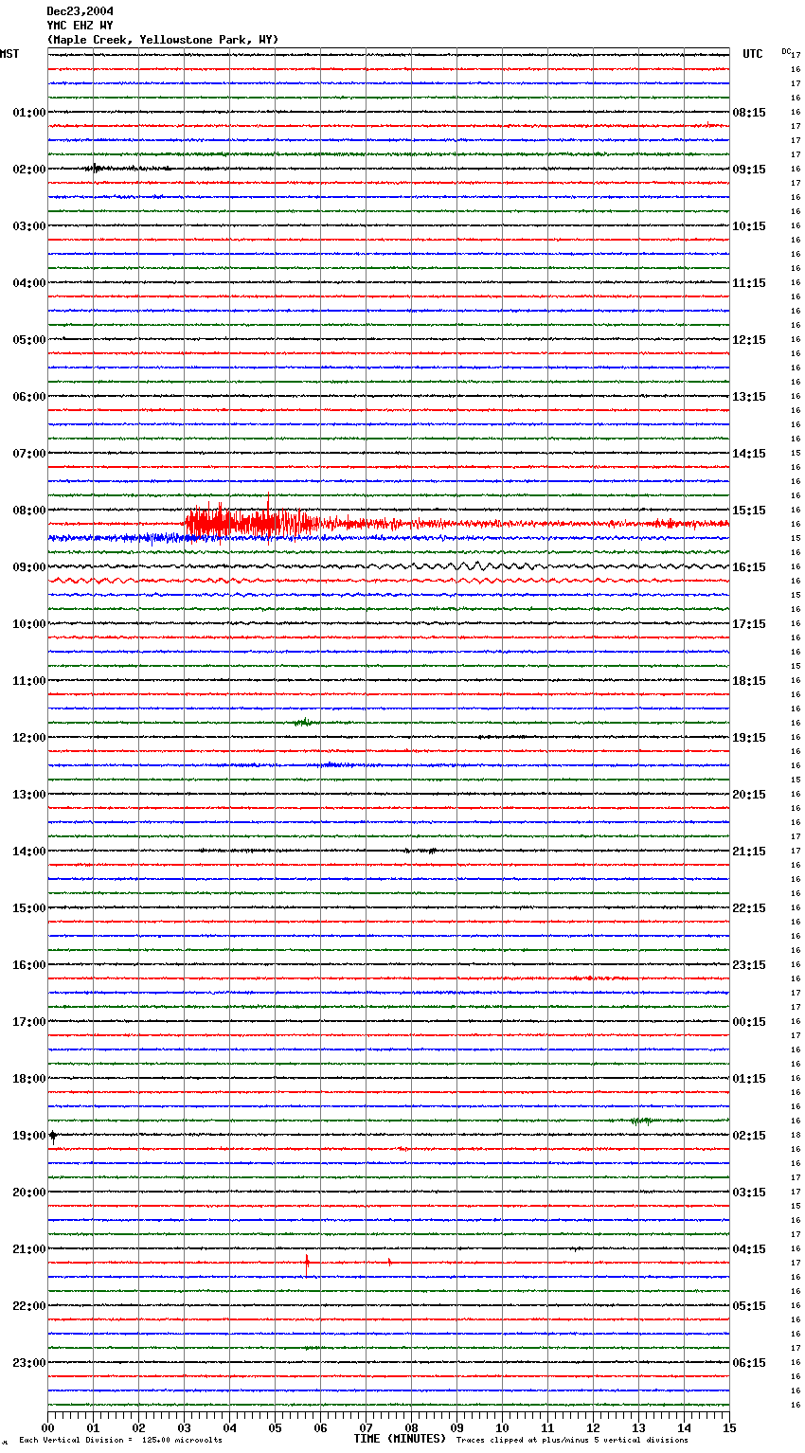Click the date text "Dec23,2004"
The height and width of the screenshot is (1453, 805).
pos(80,11)
